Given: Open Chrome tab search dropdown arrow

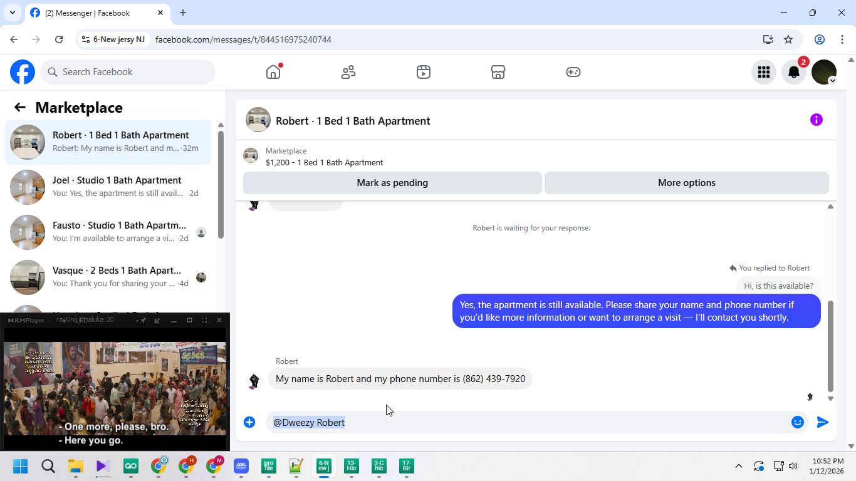Looking at the screenshot, I should click(x=12, y=13).
